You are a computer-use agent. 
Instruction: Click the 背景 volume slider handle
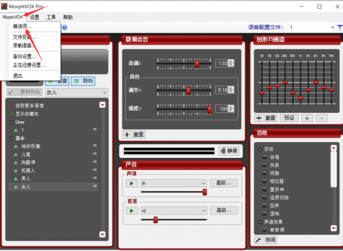coord(155,220)
